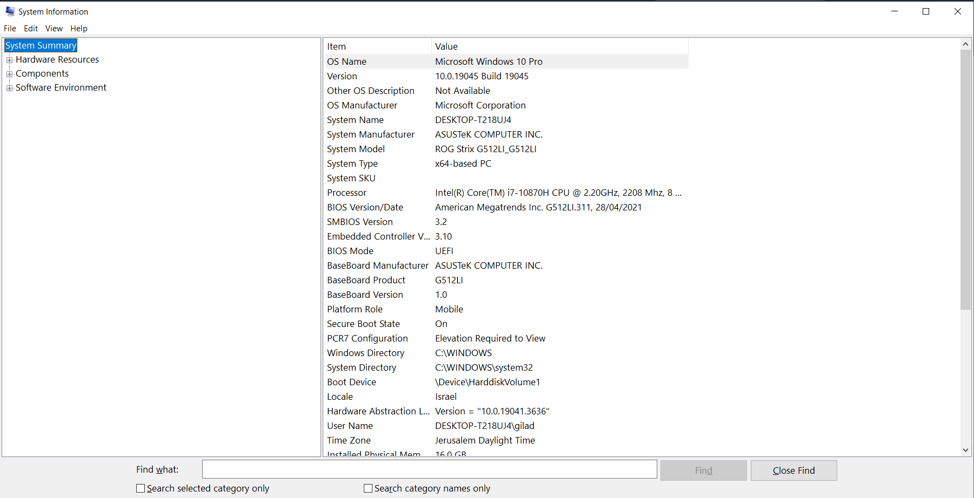The width and height of the screenshot is (974, 498).
Task: Click the Close Find button
Action: click(x=793, y=470)
